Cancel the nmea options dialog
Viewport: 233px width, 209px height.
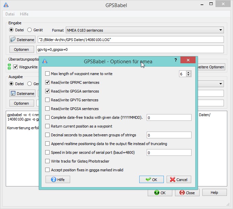(x=179, y=179)
